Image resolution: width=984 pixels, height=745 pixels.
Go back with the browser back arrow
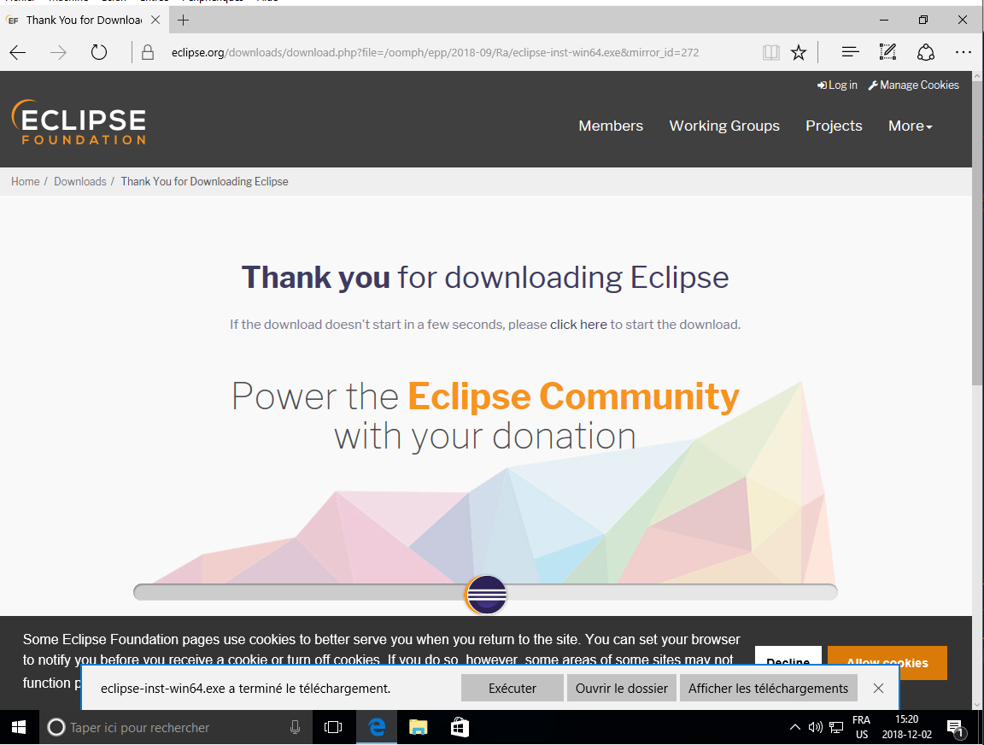coord(18,52)
